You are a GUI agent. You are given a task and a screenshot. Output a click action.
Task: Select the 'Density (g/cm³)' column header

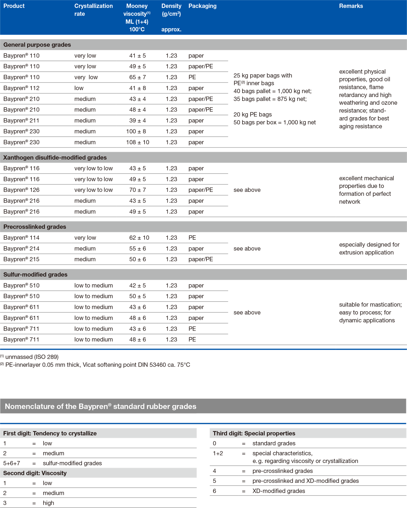[x=171, y=18]
